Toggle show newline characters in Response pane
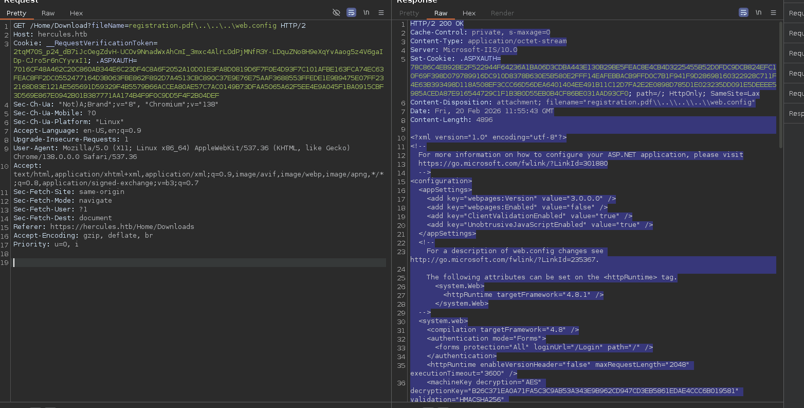Screen dimensions: 804x408 click(x=758, y=12)
